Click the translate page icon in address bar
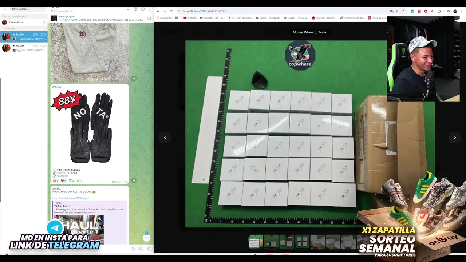Screen dimensions: 466x262 tap(392, 11)
